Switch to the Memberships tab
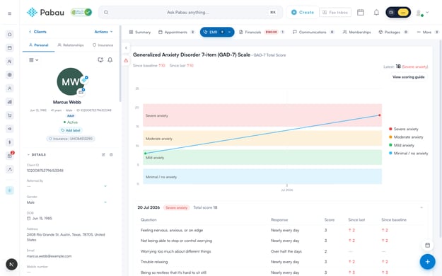 356,32
